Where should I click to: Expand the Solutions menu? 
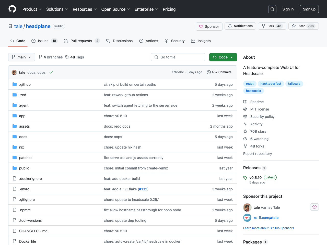[57, 9]
